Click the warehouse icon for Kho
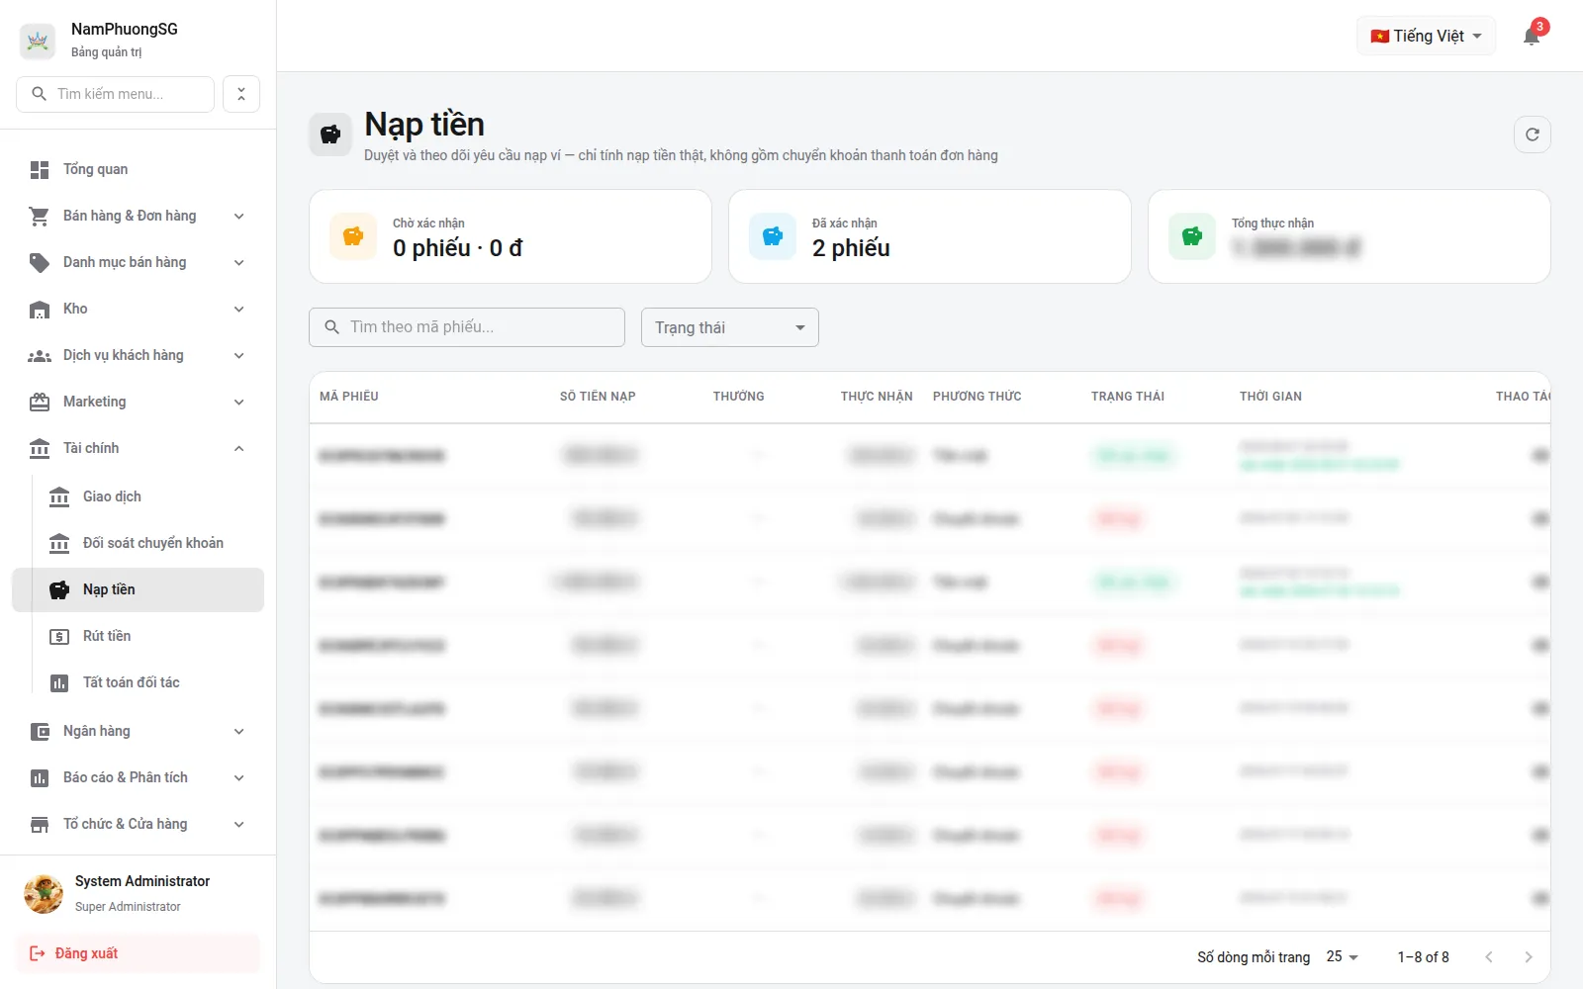This screenshot has width=1583, height=989. coord(40,309)
